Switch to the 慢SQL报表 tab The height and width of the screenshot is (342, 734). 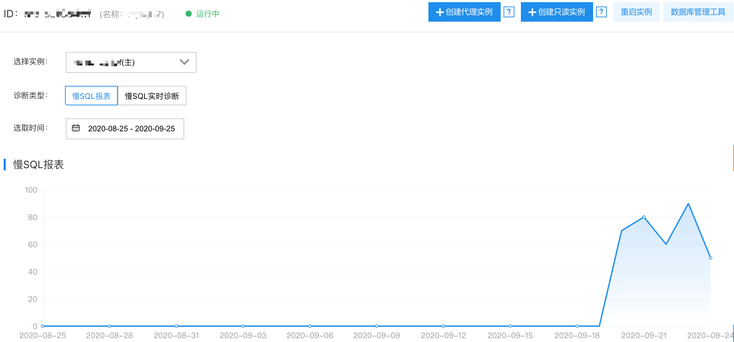(91, 96)
